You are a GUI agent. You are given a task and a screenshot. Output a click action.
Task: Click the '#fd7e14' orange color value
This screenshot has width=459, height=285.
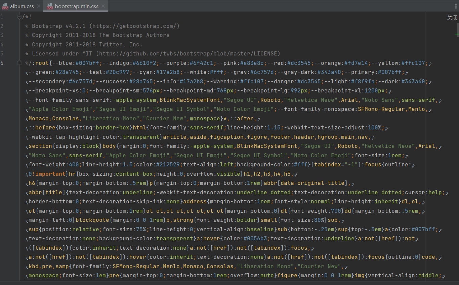point(356,63)
